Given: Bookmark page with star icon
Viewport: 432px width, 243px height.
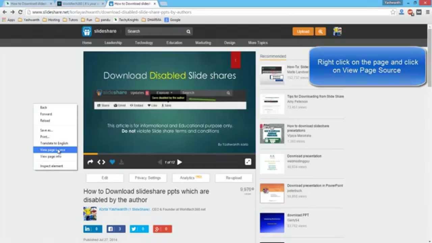Looking at the screenshot, I should click(393, 12).
